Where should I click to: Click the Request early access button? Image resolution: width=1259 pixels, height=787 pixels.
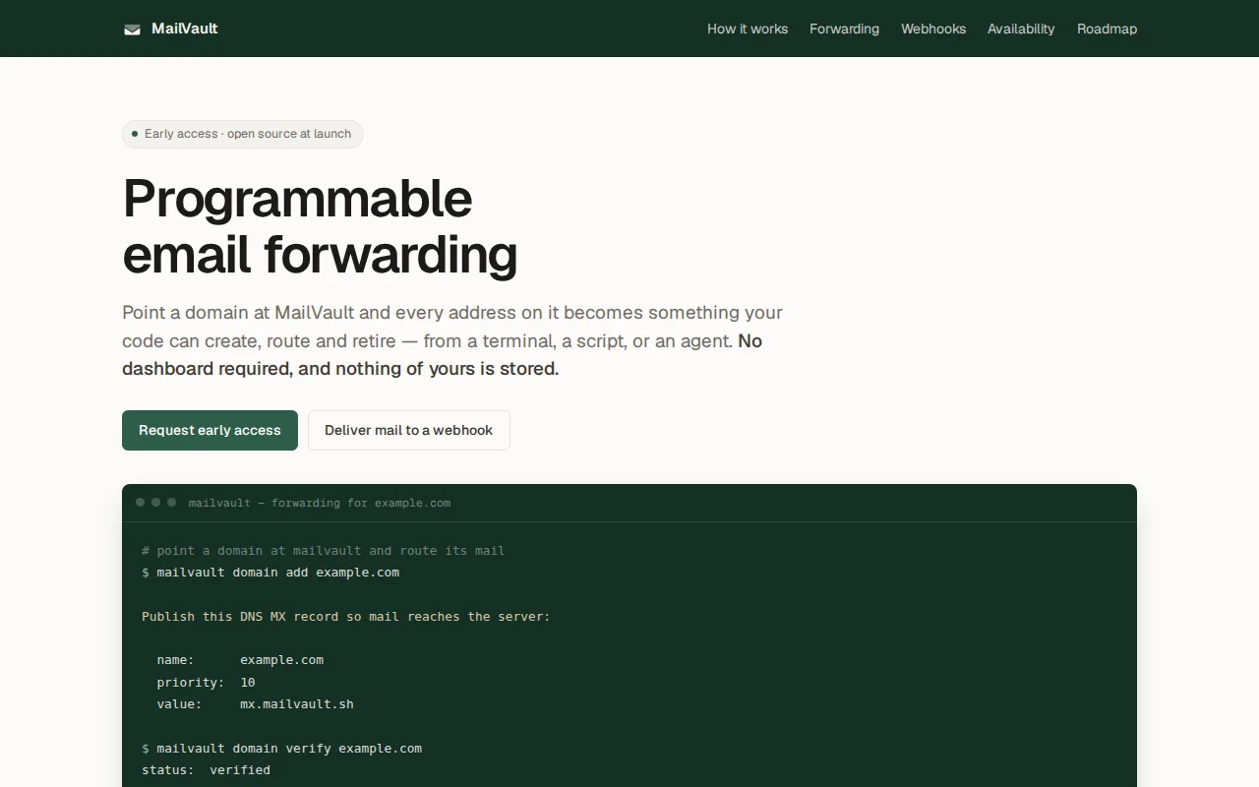210,430
